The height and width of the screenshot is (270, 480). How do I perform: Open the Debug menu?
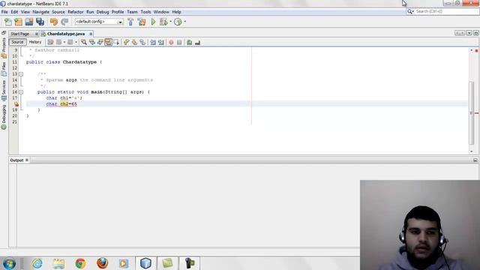click(x=103, y=12)
